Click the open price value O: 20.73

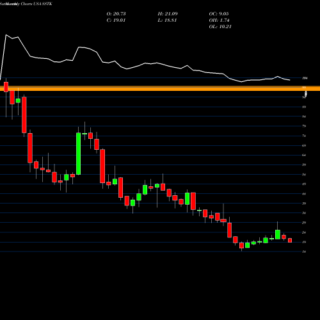[x=116, y=14]
